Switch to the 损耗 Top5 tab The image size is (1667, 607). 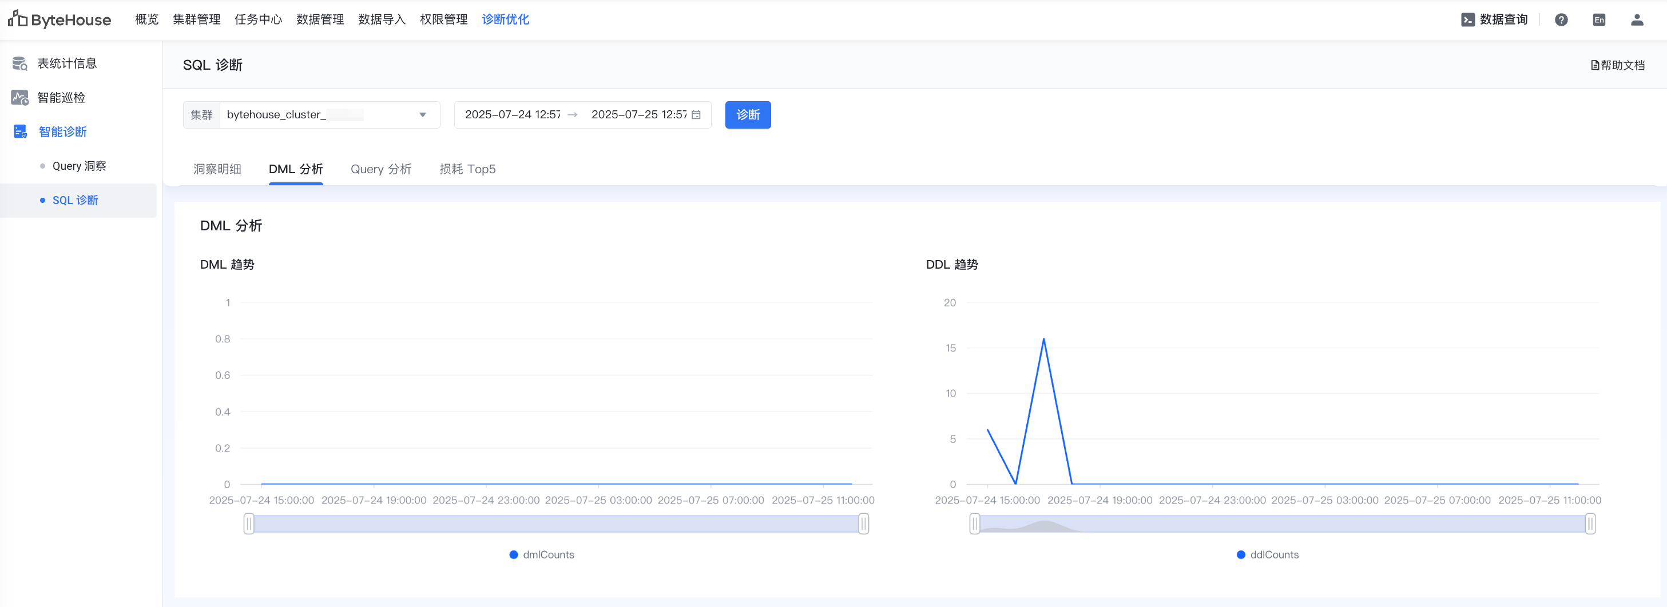coord(467,169)
